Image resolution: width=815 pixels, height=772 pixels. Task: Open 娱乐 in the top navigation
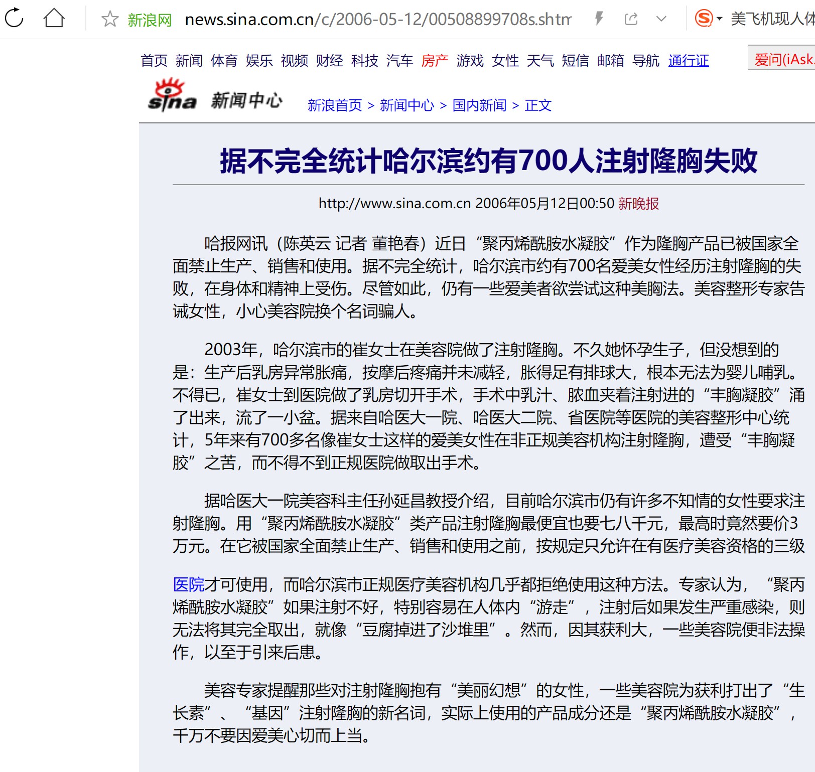(x=259, y=61)
